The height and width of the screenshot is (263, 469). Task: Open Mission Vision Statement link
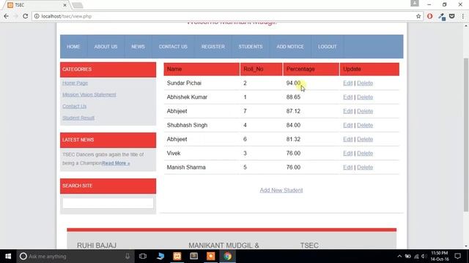pyautogui.click(x=89, y=94)
